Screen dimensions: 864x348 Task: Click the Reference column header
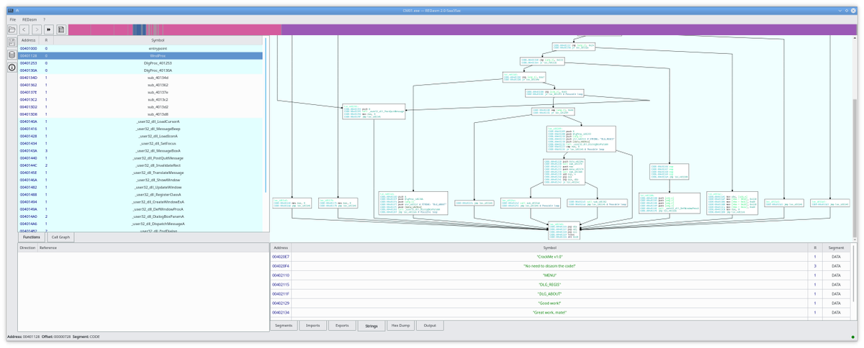[153, 247]
